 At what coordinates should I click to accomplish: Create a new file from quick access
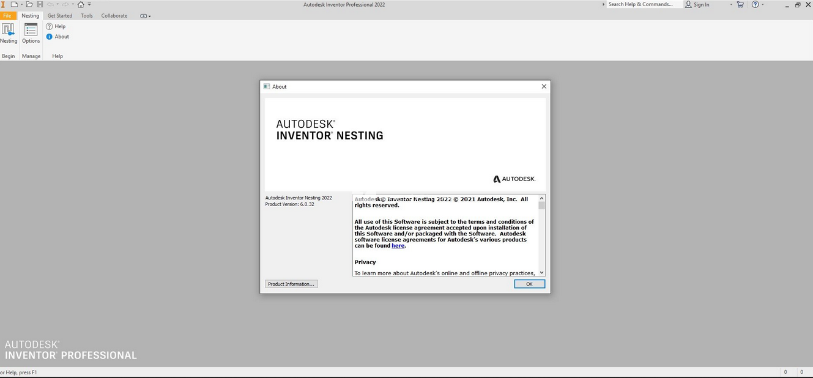(13, 4)
